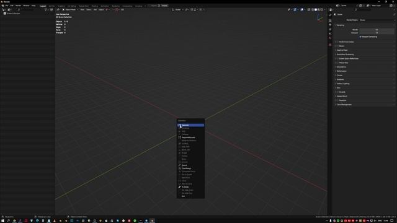
Task: Click the outliner editor type icon
Action: 4,10
